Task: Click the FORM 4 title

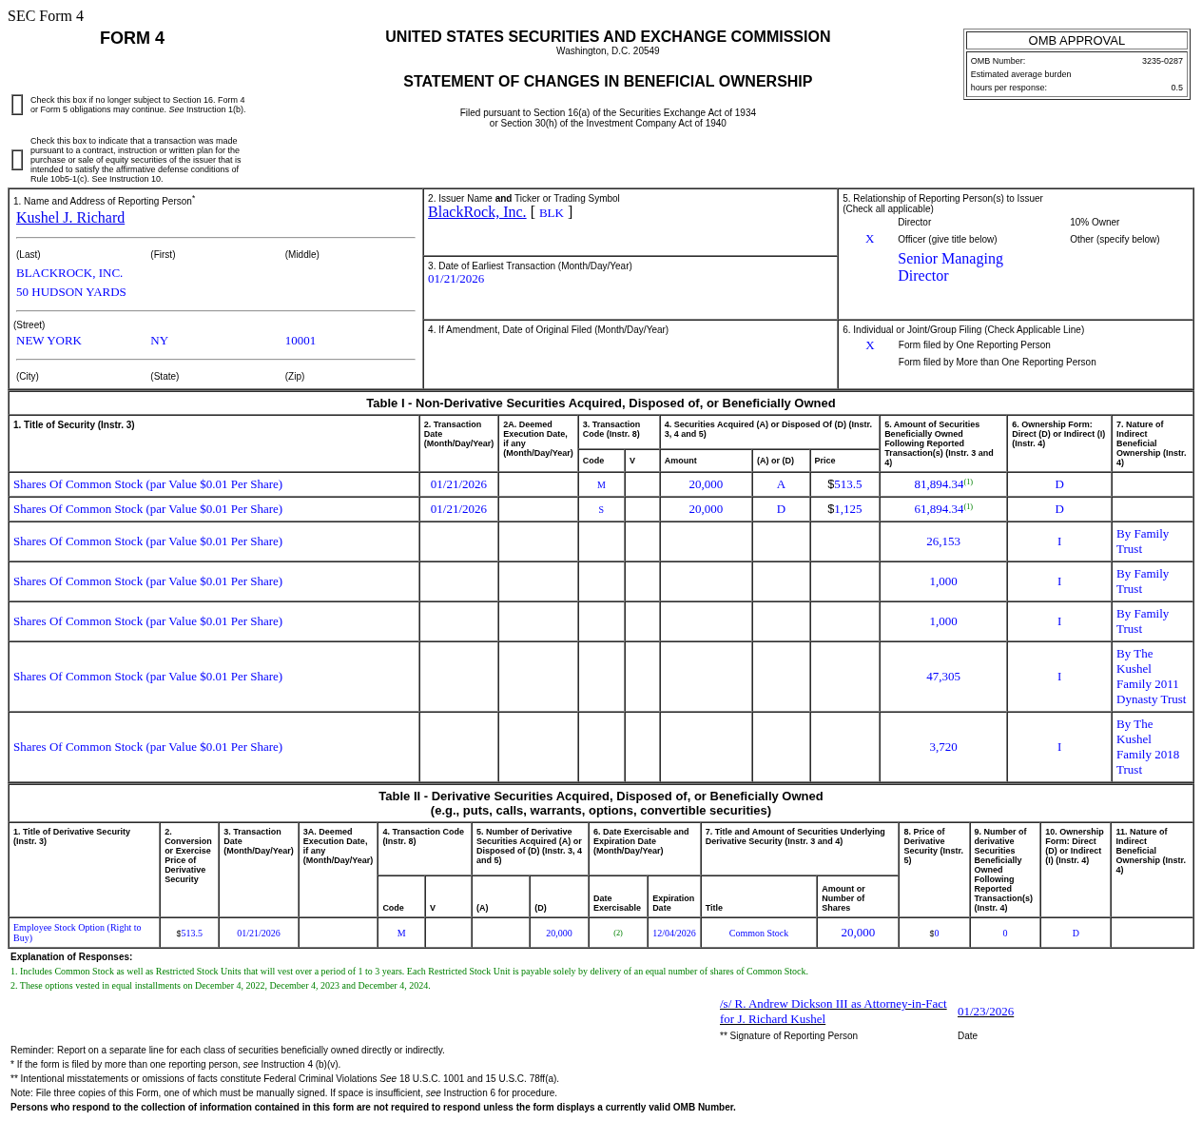Action: point(132,38)
